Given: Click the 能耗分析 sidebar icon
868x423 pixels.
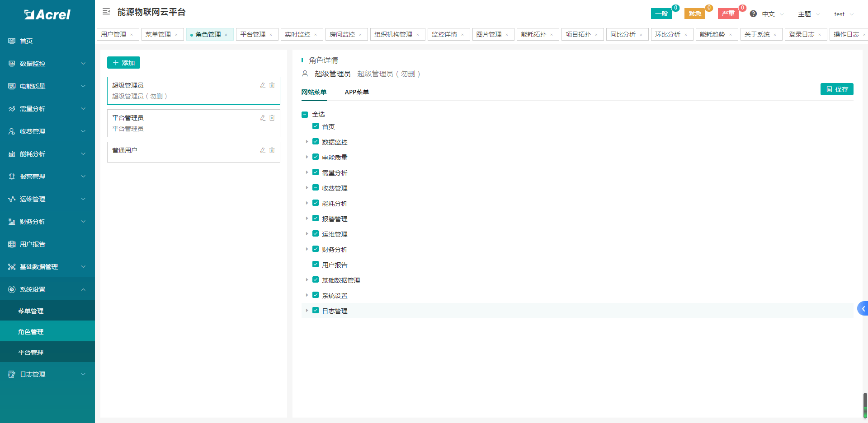Looking at the screenshot, I should (12, 154).
